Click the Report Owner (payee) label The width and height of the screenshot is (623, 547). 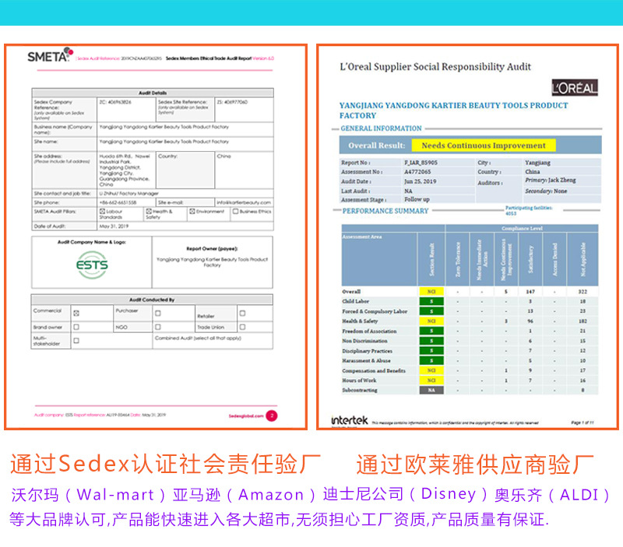coord(212,248)
